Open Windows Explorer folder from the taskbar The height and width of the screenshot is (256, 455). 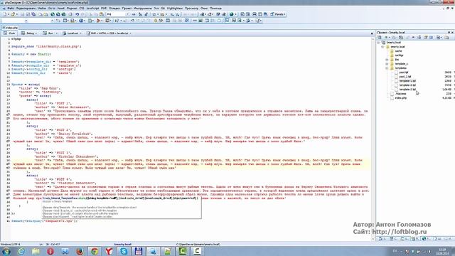tap(36, 251)
